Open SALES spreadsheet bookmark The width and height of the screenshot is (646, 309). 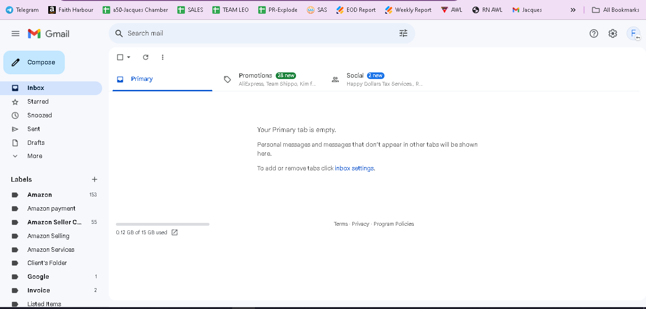click(x=190, y=9)
